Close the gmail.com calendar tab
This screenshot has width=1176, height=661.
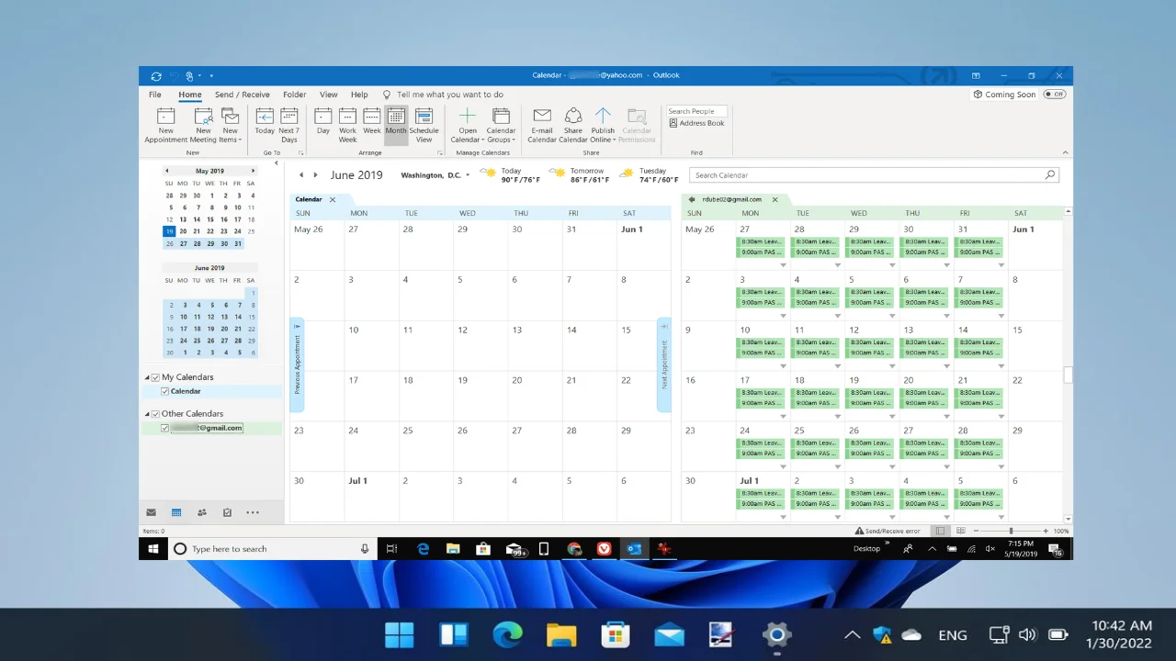point(775,199)
